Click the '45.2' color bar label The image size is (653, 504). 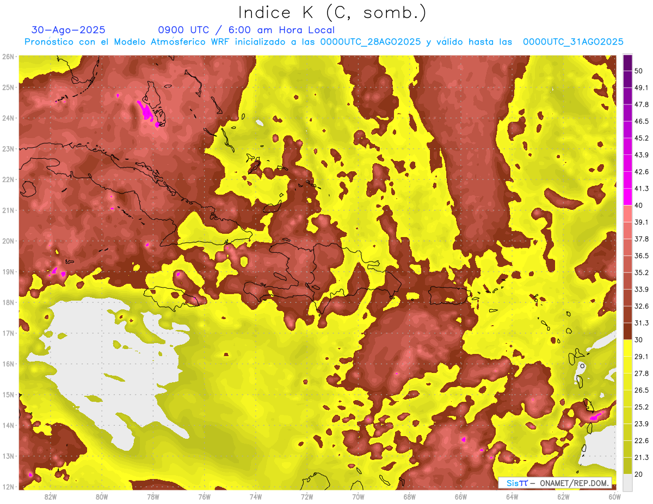[x=641, y=138]
